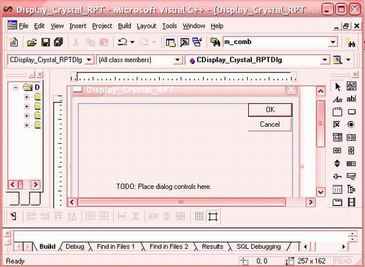This screenshot has height=267, width=365.
Task: Toggle the Output window button
Action: [x=184, y=42]
